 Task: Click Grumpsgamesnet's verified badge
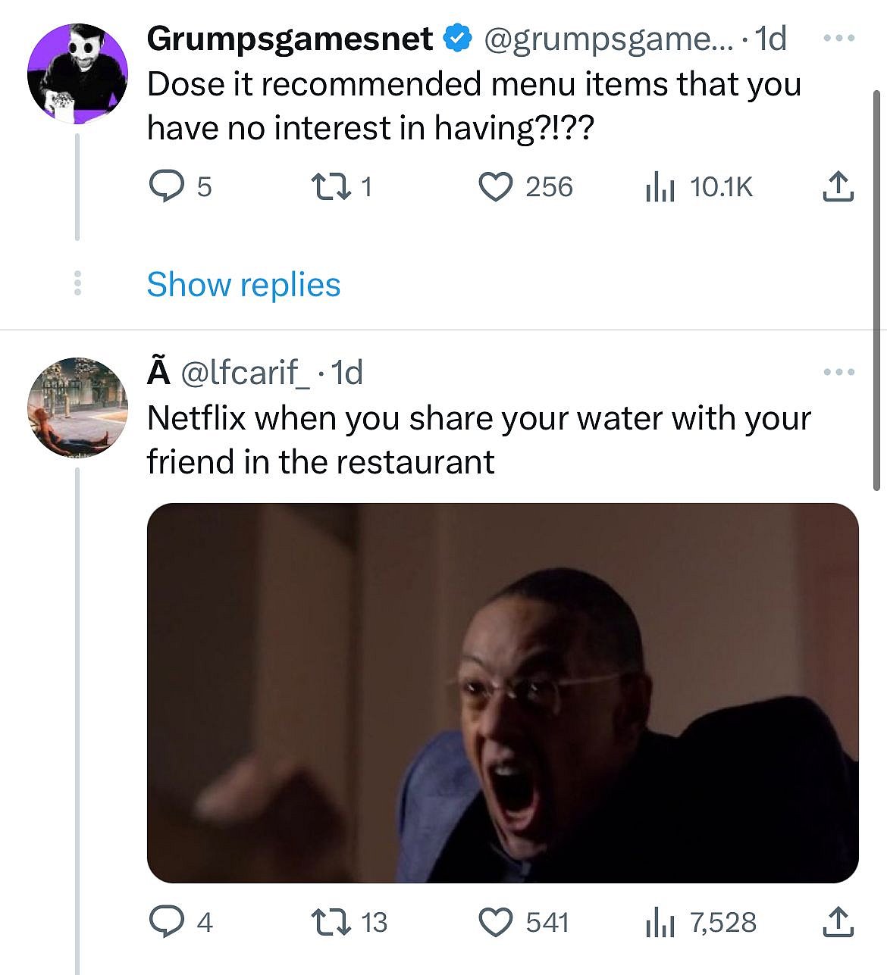(x=456, y=40)
